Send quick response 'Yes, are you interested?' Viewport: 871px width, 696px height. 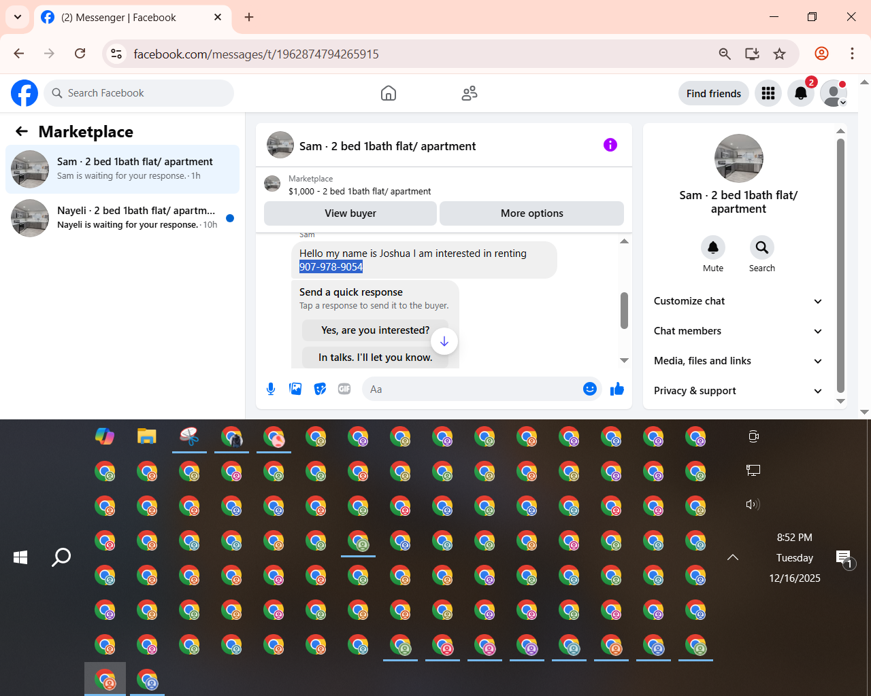coord(376,330)
